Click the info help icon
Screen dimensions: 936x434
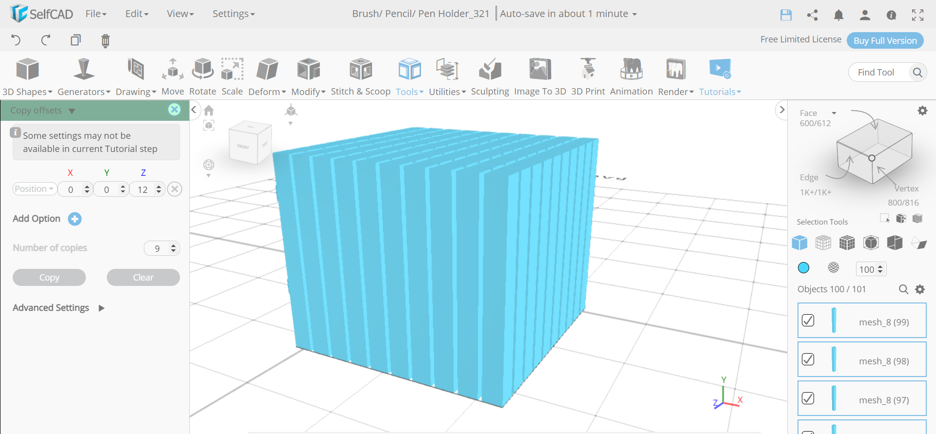(x=891, y=15)
